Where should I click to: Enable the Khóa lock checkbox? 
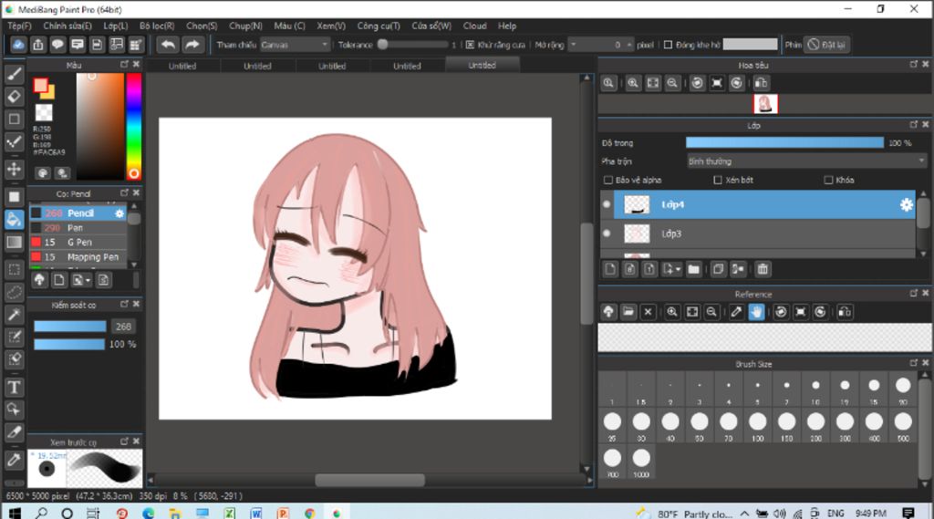(828, 180)
